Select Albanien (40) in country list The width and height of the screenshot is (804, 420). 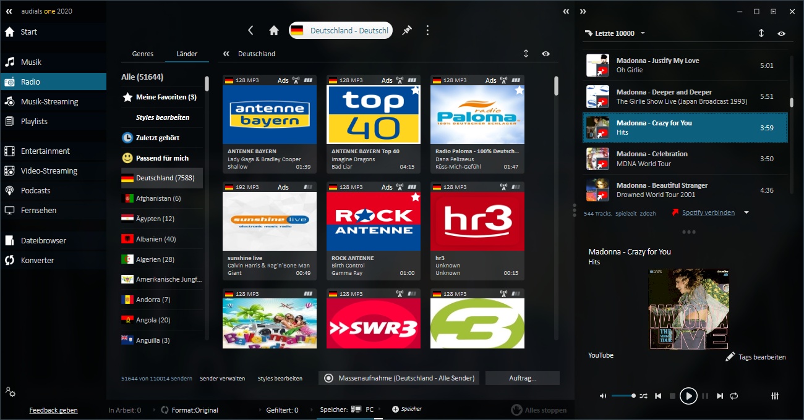162,239
